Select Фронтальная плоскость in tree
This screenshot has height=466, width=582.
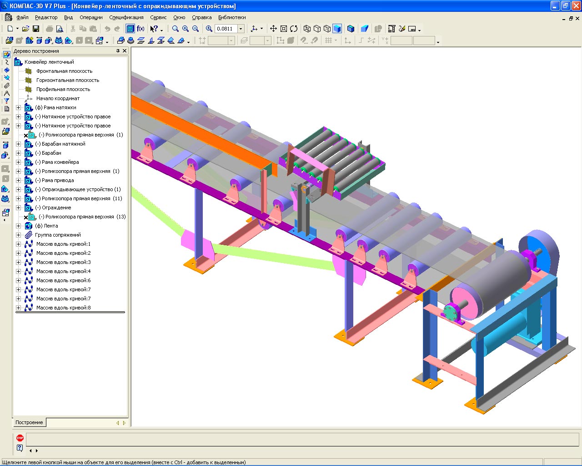pos(65,71)
